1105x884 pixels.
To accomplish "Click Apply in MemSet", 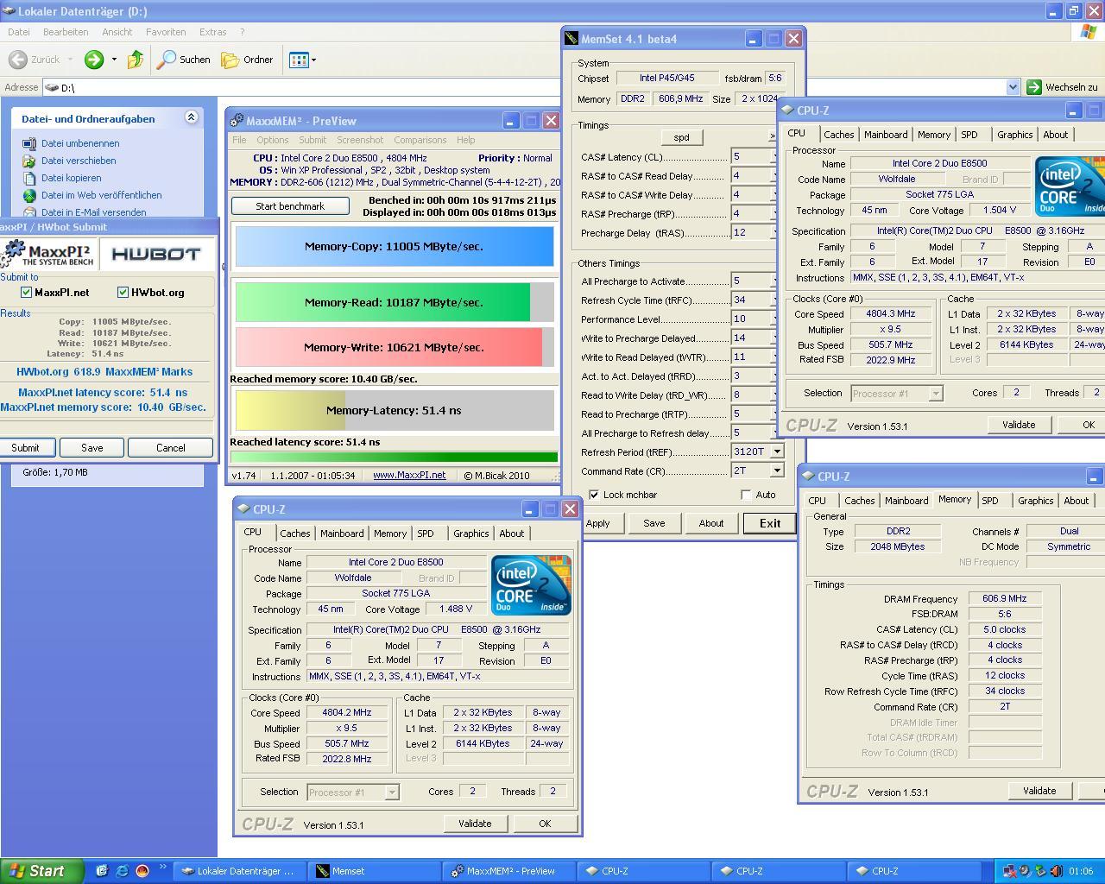I will pyautogui.click(x=597, y=523).
